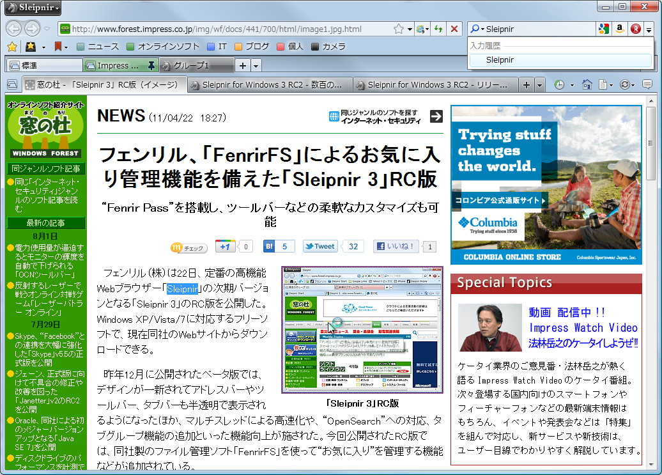Add a new tab group with plus button
The width and height of the screenshot is (662, 475).
pos(243,65)
